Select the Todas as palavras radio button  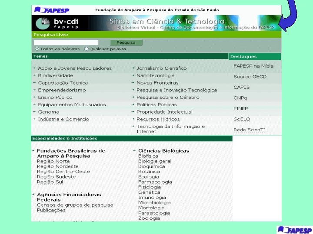pyautogui.click(x=37, y=49)
